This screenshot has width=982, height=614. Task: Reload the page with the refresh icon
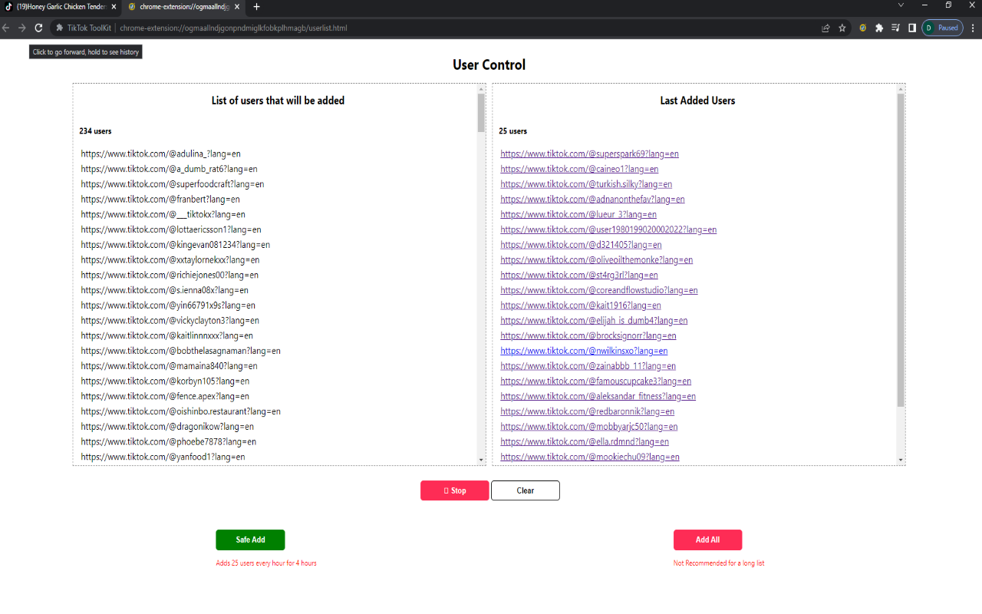(x=38, y=28)
